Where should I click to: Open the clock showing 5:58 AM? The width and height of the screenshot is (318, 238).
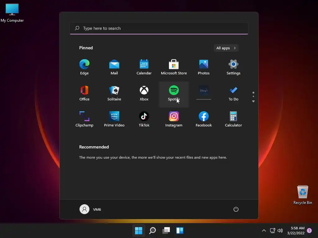tap(296, 230)
